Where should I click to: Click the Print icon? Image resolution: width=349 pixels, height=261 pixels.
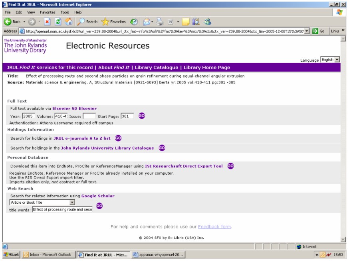coord(160,22)
